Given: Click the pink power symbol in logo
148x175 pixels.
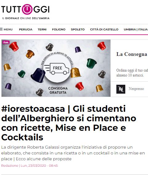Looking at the screenshot, I should pos(27,9).
